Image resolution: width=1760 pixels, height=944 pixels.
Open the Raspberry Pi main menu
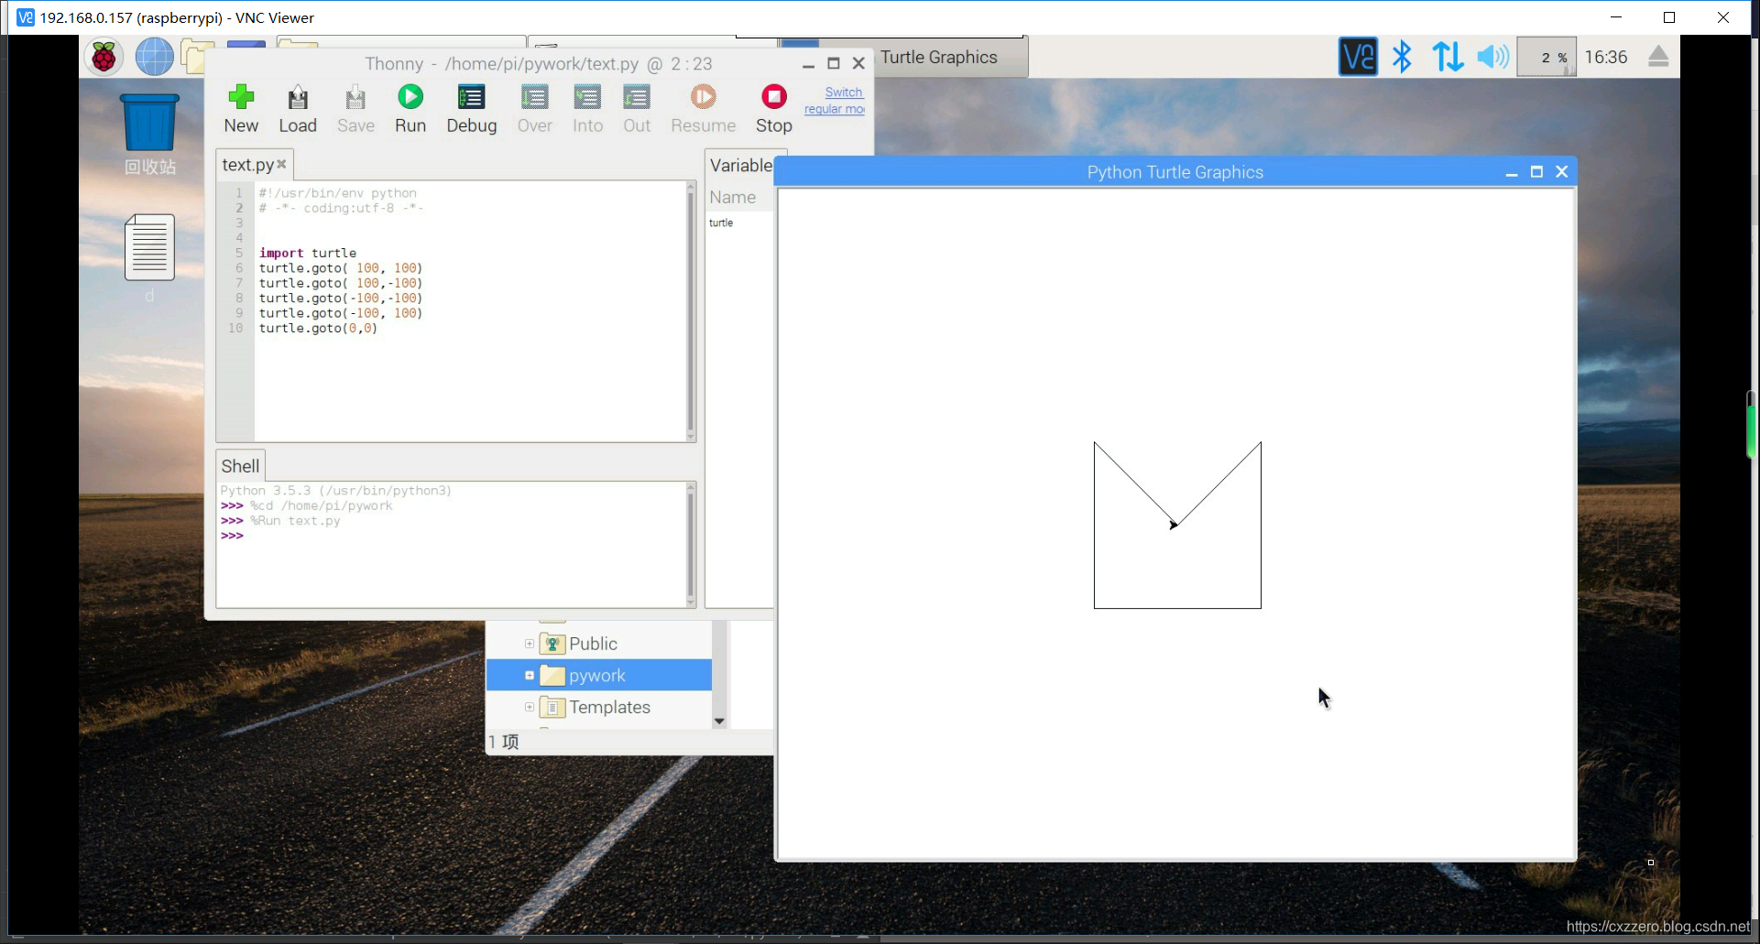point(104,57)
